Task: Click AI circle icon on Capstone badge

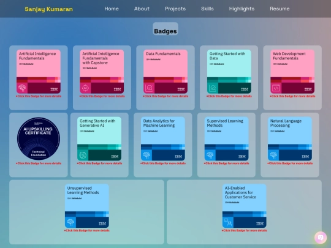Action: click(x=85, y=88)
